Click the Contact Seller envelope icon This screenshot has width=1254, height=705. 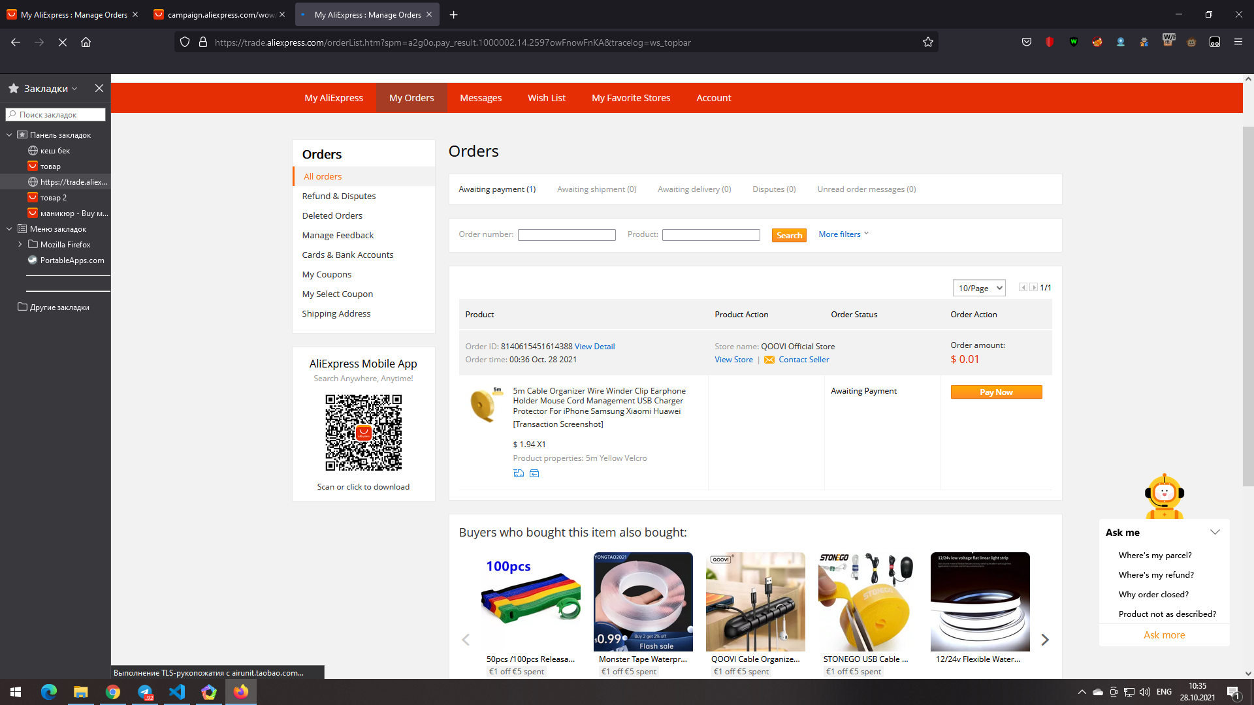tap(769, 360)
